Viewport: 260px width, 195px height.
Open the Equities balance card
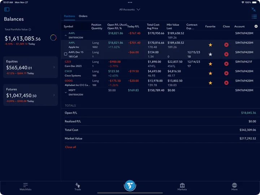(30, 67)
